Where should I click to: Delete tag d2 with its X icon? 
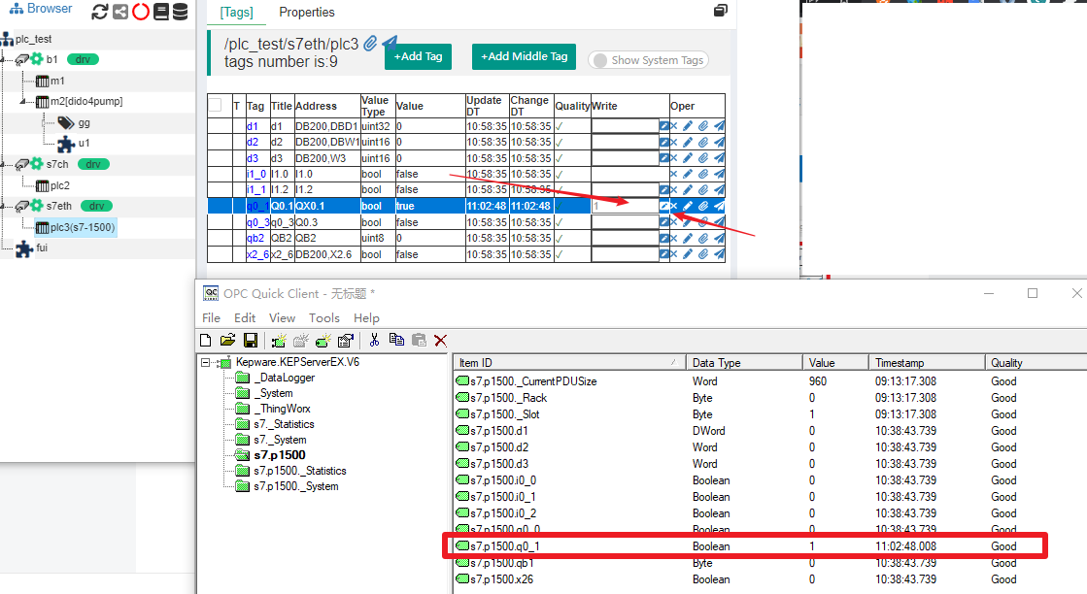pos(674,142)
